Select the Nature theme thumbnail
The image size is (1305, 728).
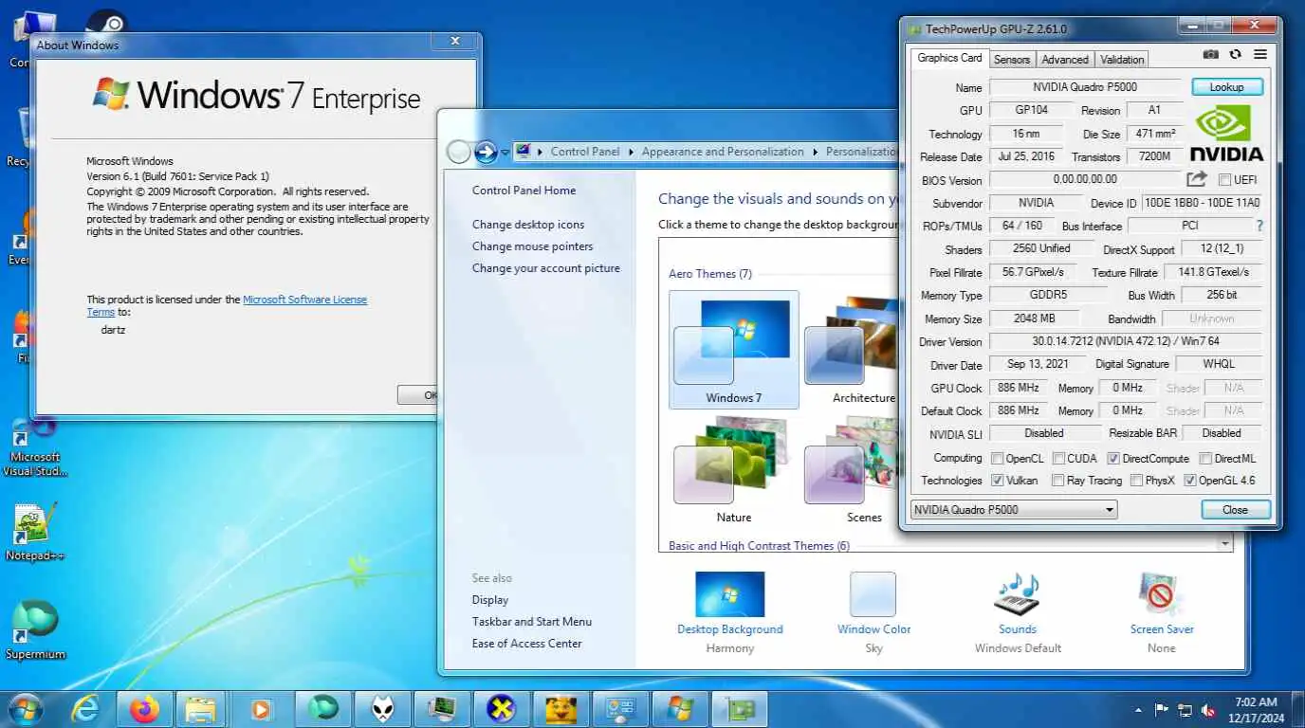pos(733,469)
